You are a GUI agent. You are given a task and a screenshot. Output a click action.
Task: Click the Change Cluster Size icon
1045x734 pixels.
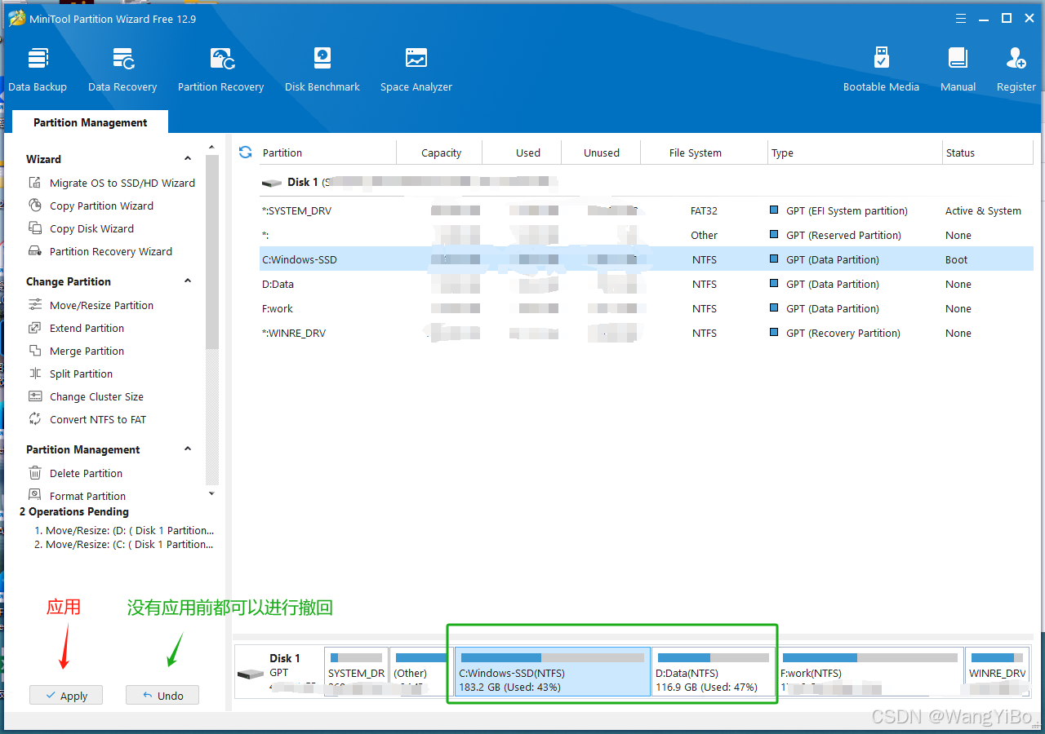coord(35,396)
